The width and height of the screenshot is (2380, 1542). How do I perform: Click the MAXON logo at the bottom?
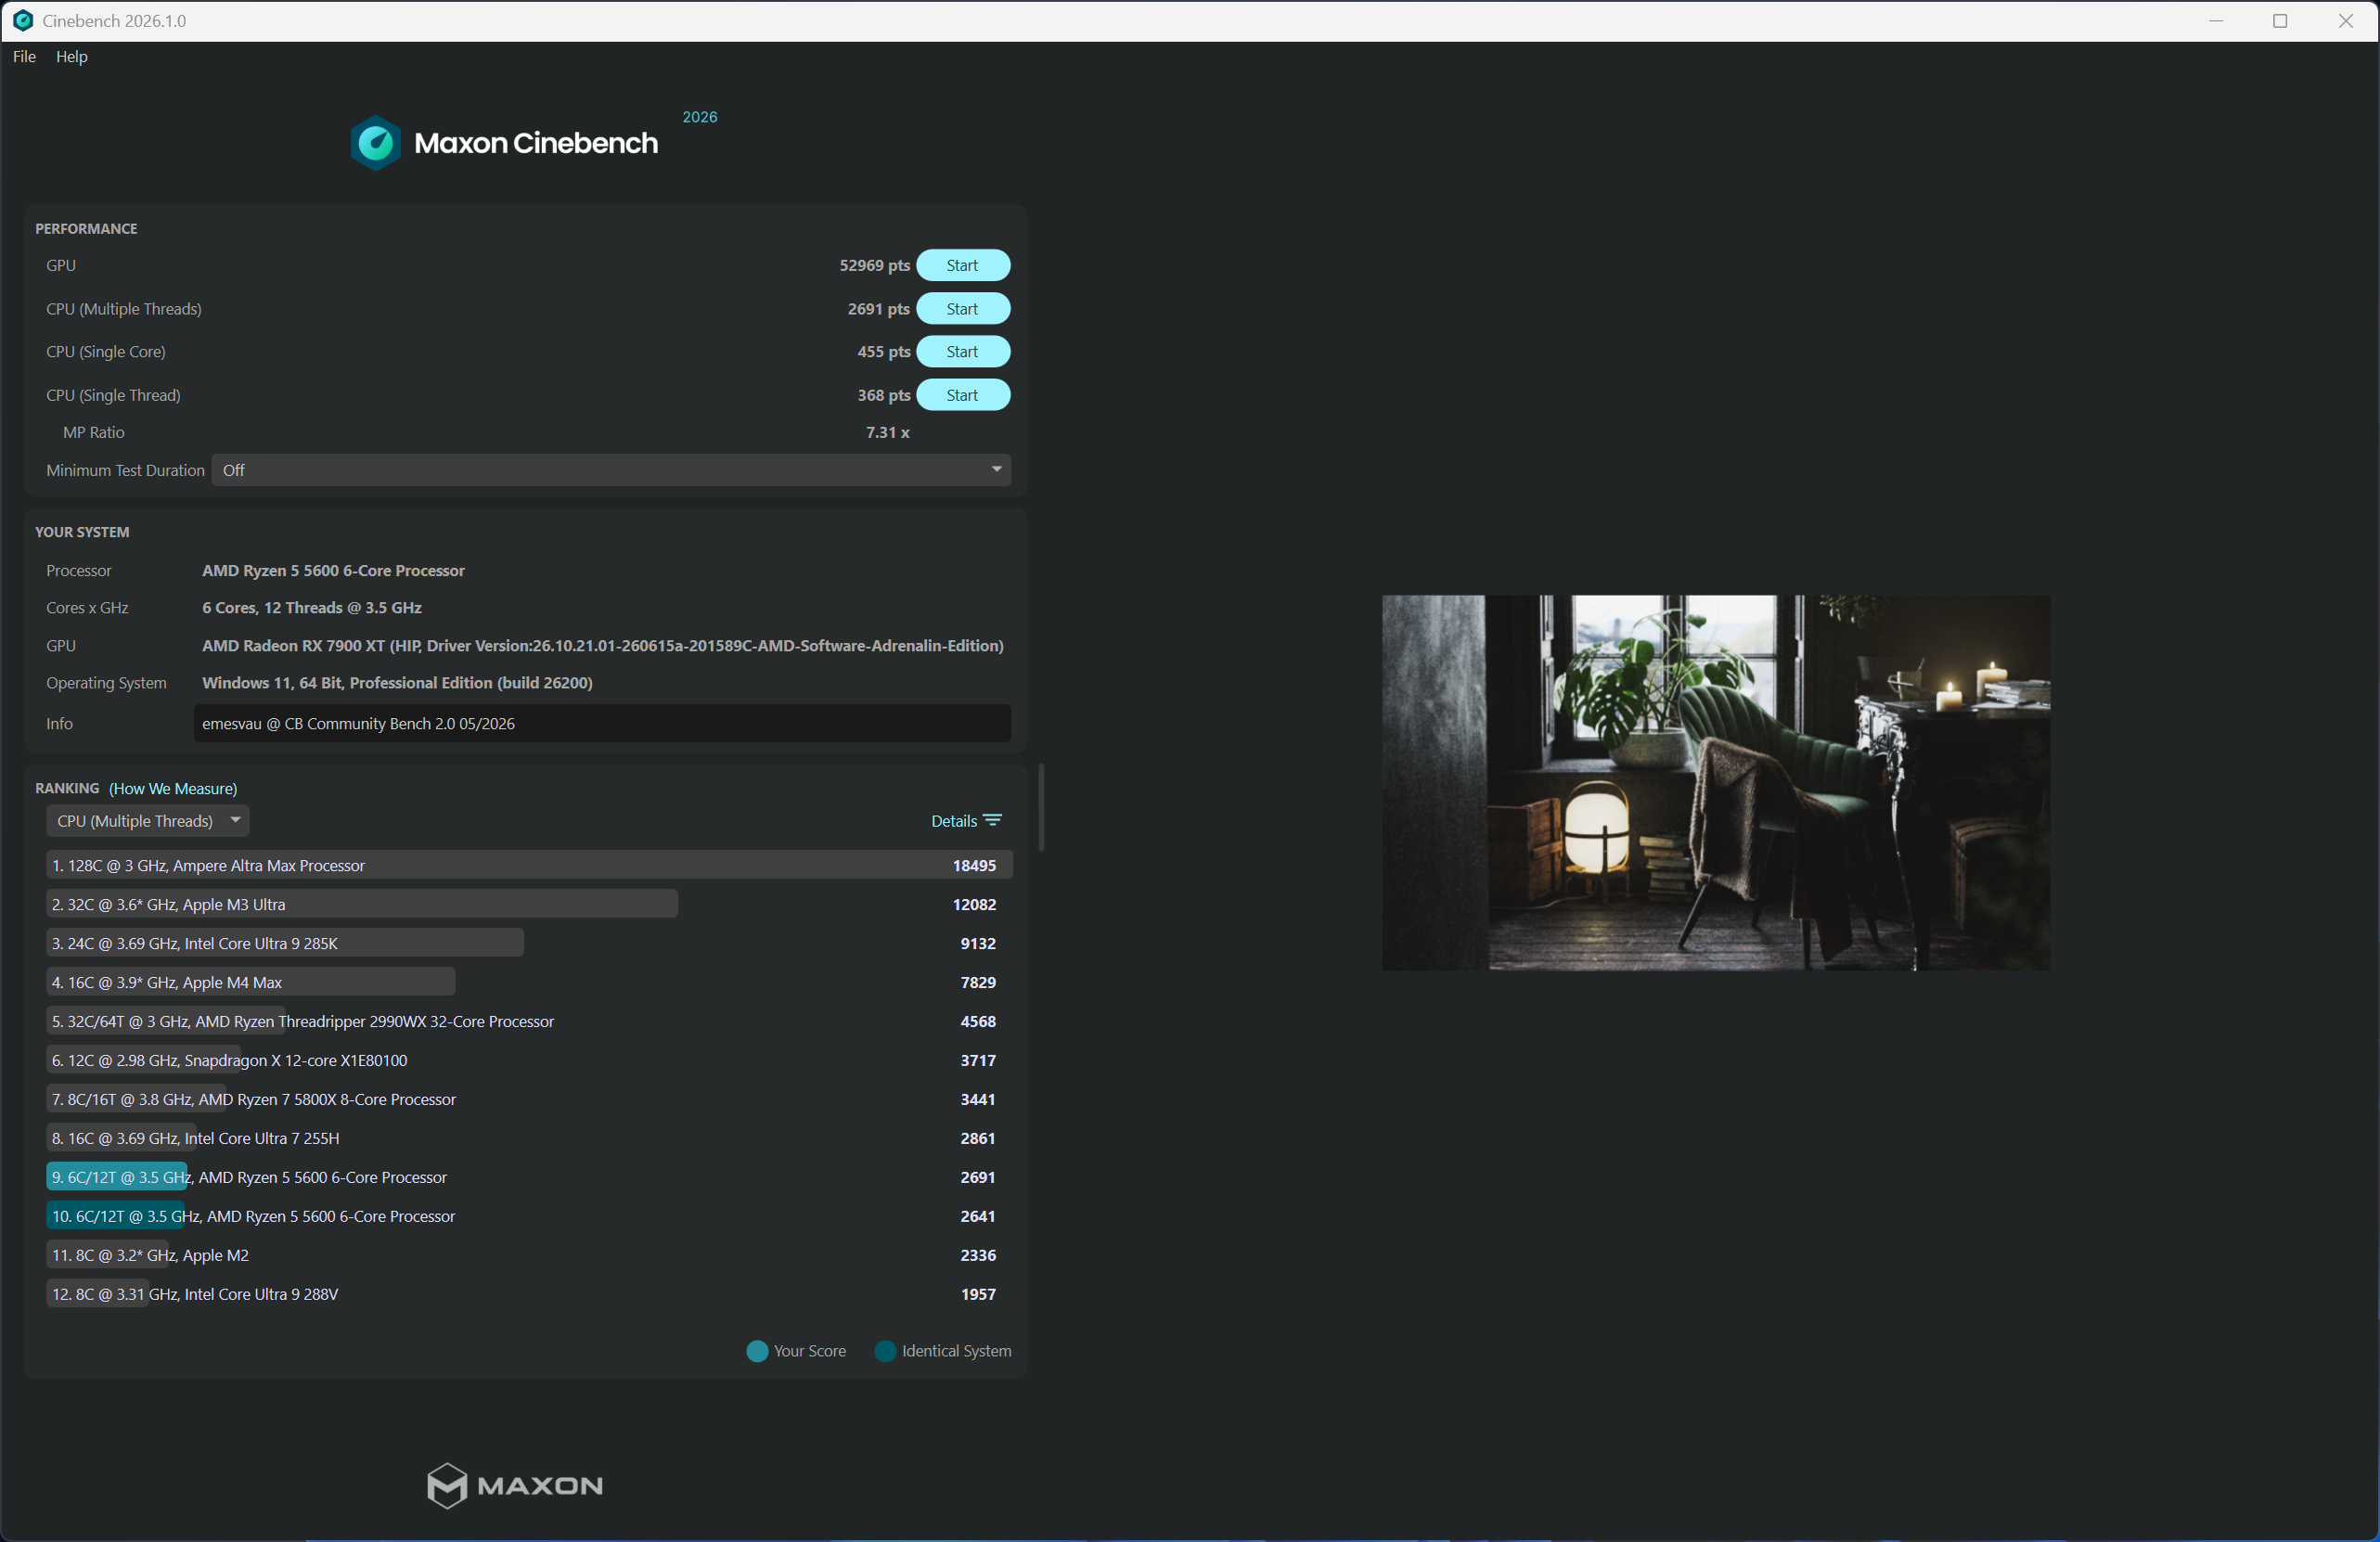[515, 1485]
